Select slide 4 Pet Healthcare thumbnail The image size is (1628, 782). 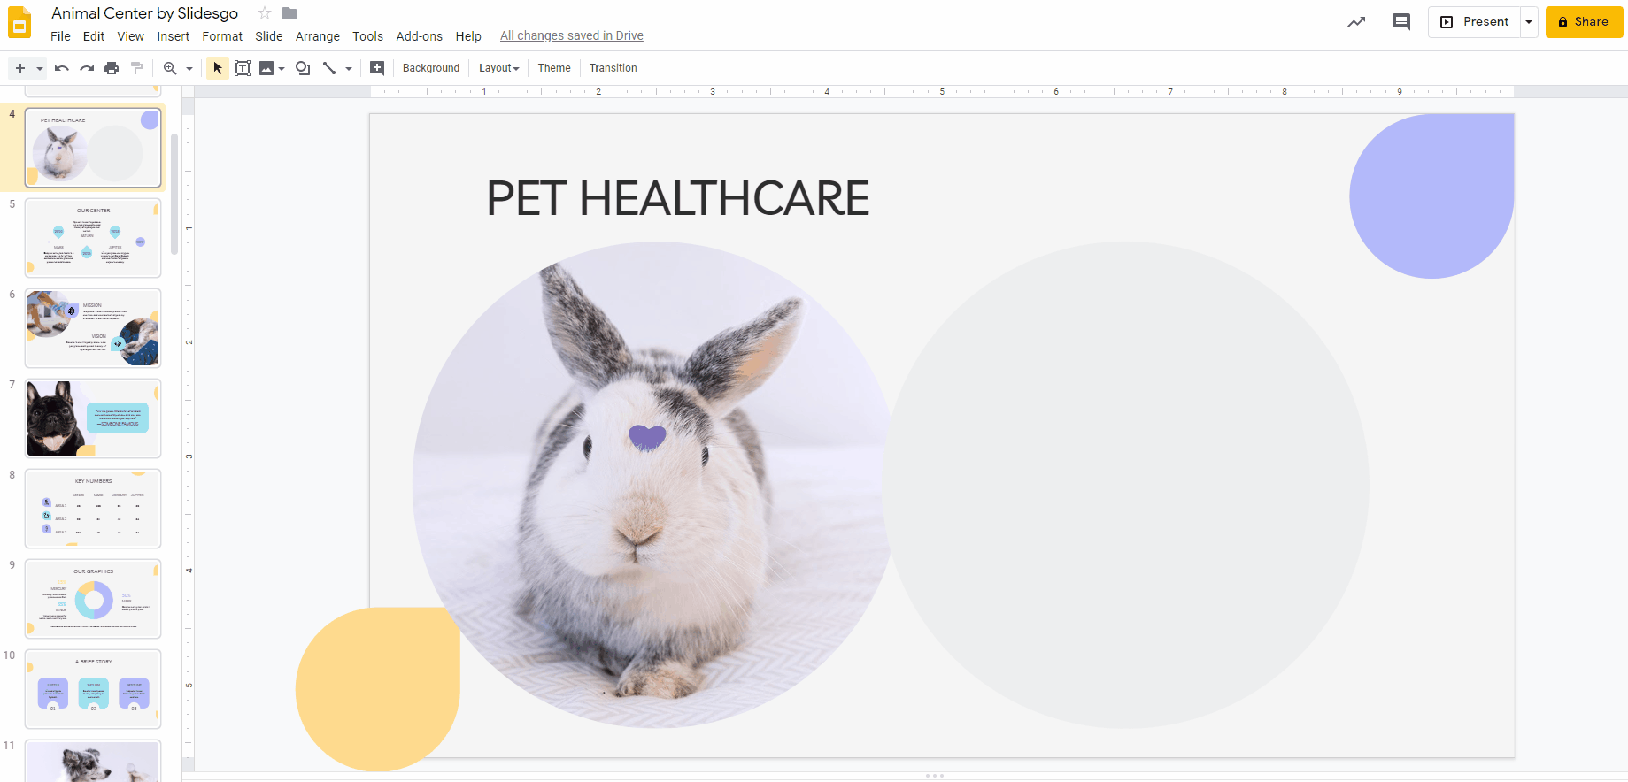point(93,148)
